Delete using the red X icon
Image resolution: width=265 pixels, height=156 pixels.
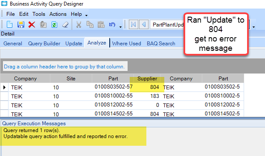tap(32, 25)
